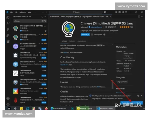Toggle Secondary Side Bar layout button
The image size is (150, 120).
tap(126, 12)
